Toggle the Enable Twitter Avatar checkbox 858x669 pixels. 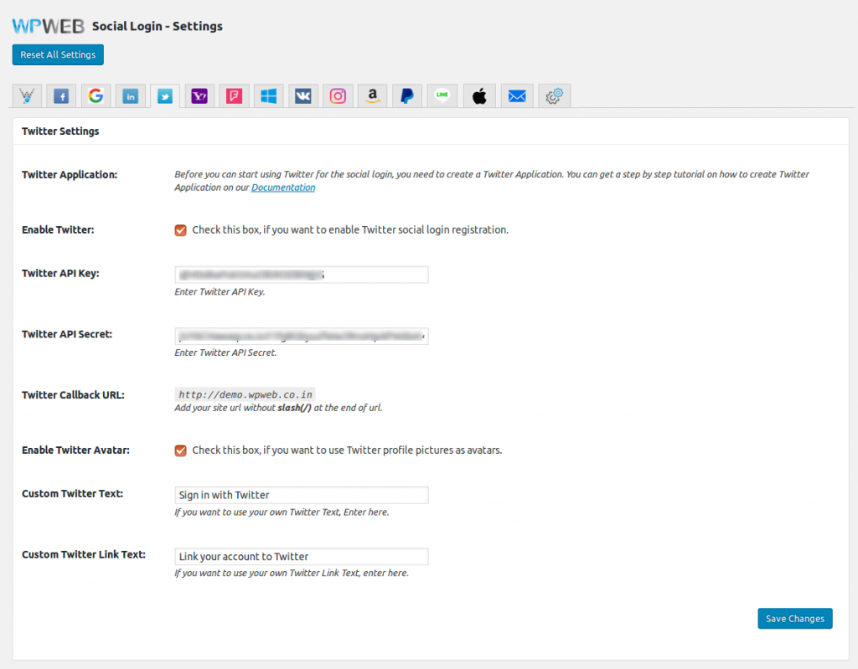[180, 450]
